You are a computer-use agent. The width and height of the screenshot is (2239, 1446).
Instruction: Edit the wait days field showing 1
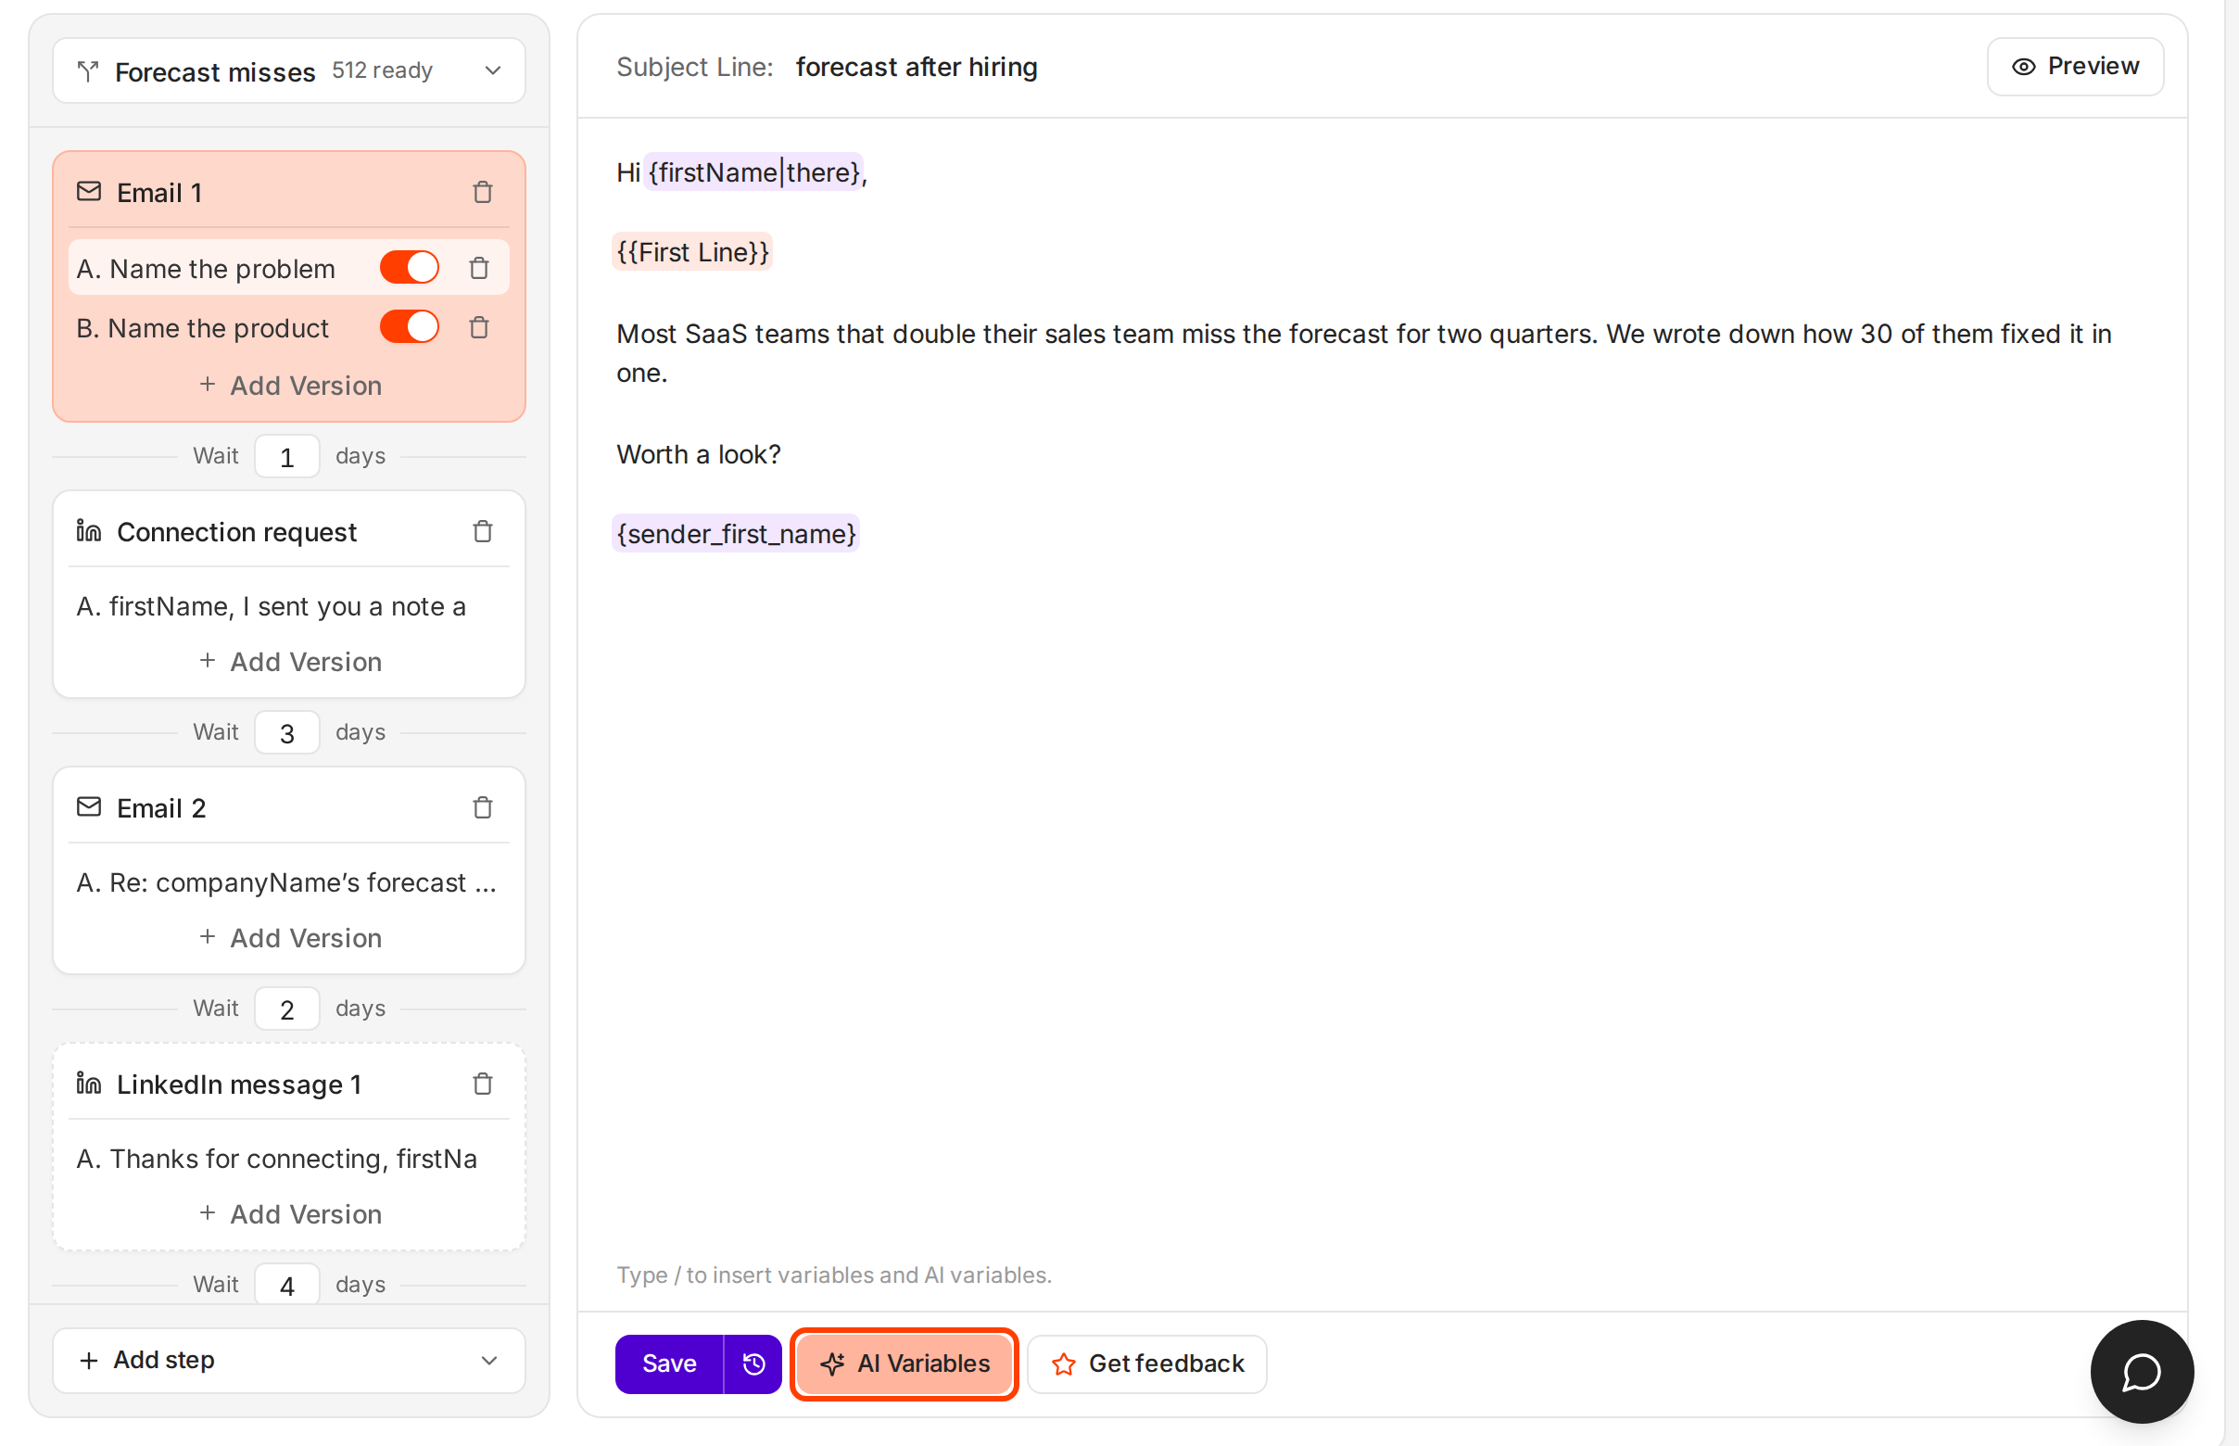(287, 456)
